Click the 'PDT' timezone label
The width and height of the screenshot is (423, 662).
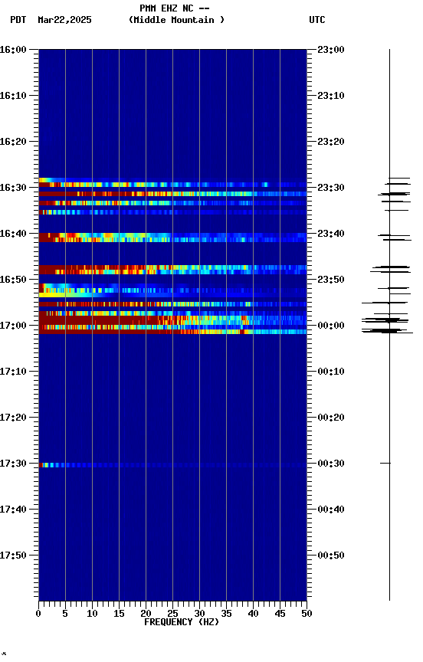point(18,20)
